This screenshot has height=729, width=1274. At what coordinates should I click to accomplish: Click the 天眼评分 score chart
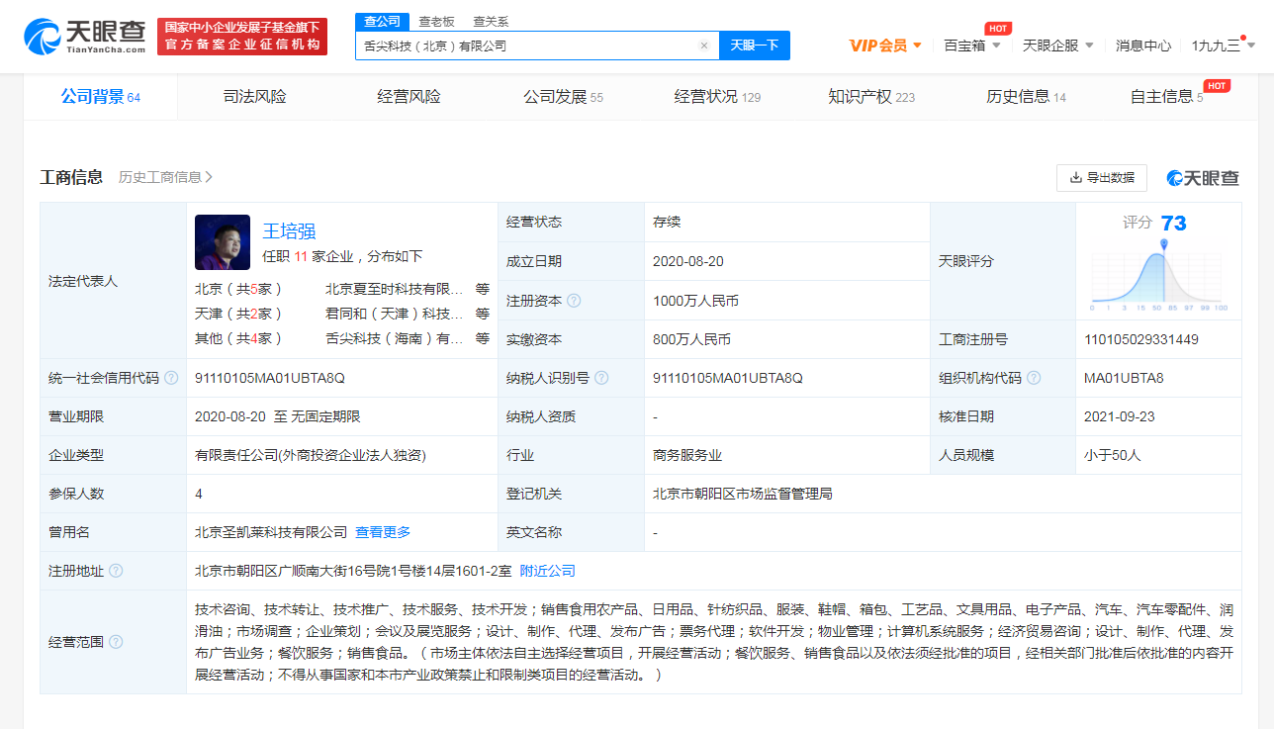click(x=1158, y=274)
